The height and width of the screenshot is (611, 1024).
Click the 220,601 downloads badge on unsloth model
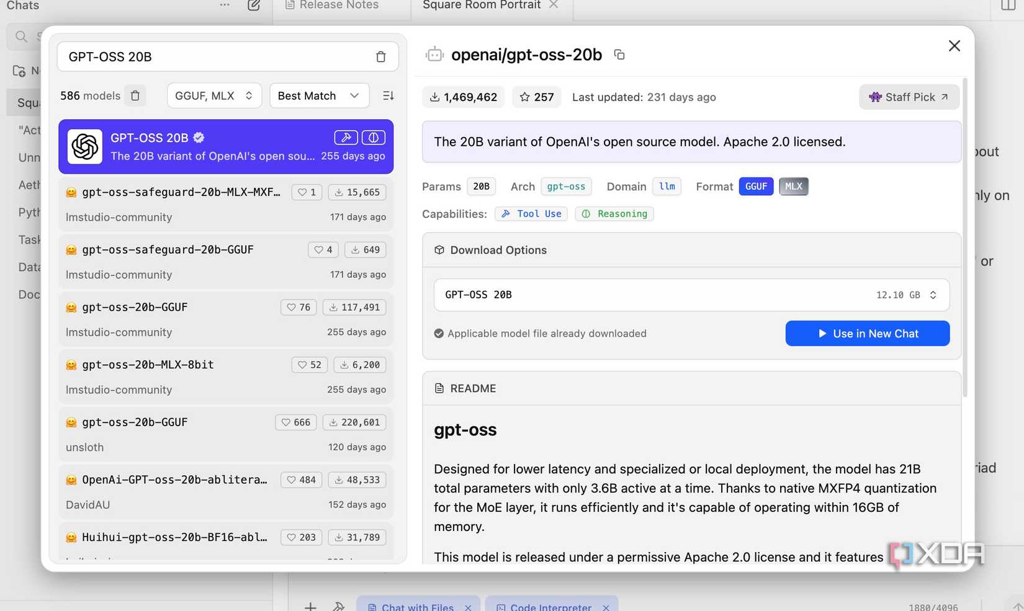354,422
